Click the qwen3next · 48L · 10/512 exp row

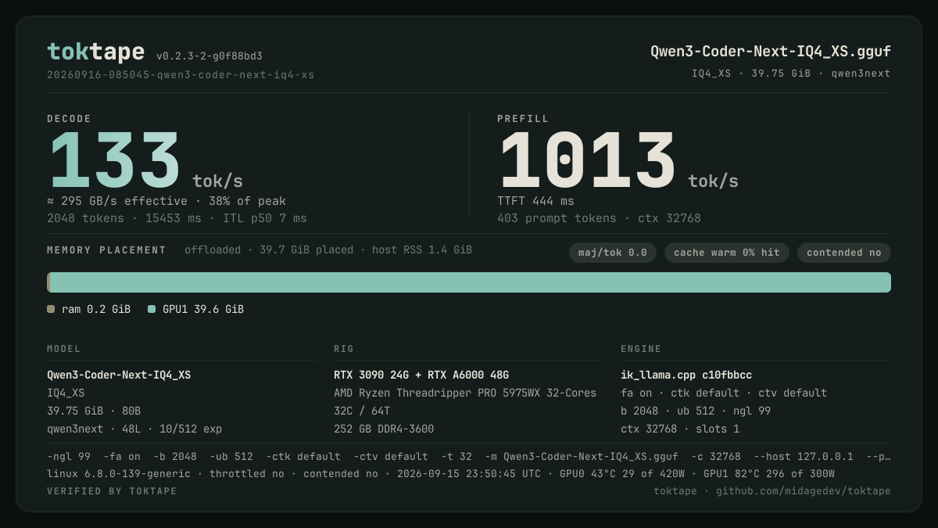pyautogui.click(x=134, y=429)
